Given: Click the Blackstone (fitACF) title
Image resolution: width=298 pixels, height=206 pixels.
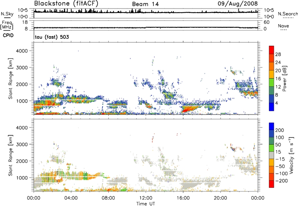Looking at the screenshot, I should click(x=66, y=3).
